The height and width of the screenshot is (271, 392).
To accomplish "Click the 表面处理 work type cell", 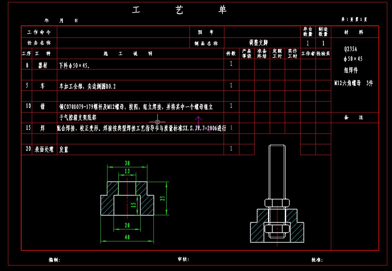I will tap(44, 149).
